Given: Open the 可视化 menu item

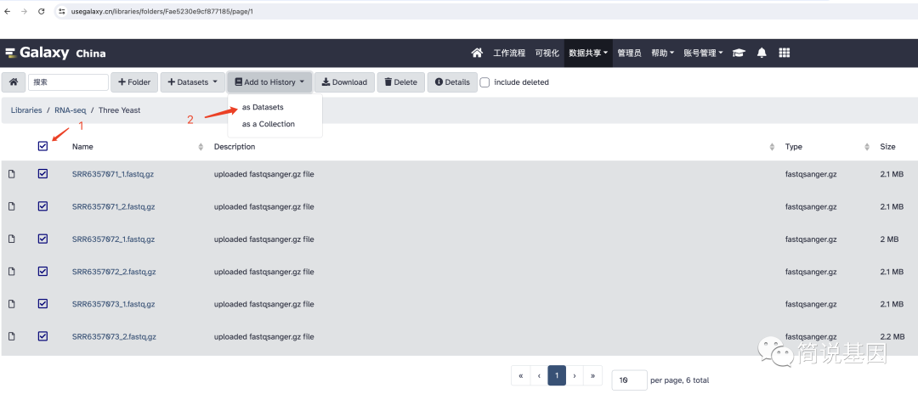Looking at the screenshot, I should 547,53.
